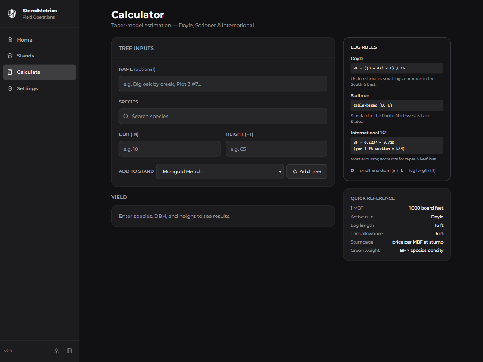The image size is (483, 362).
Task: Select the Scribner table-based formula box
Action: tap(396, 105)
